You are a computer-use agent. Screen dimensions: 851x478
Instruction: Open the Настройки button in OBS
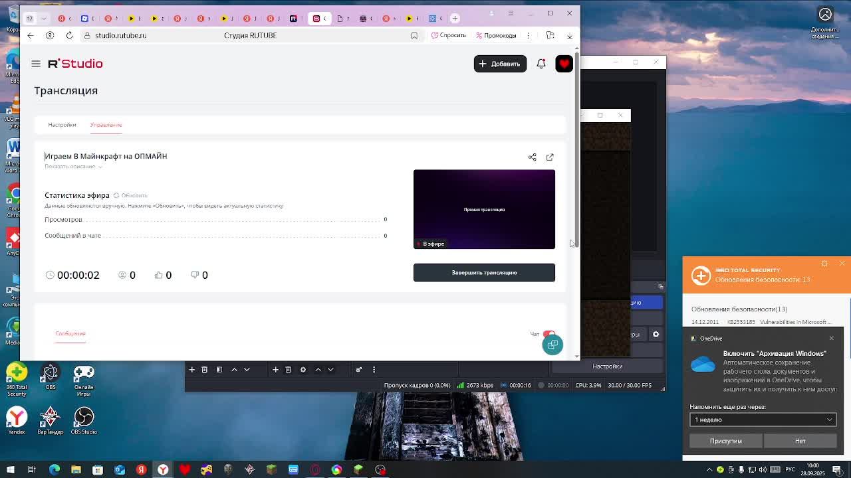tap(608, 366)
